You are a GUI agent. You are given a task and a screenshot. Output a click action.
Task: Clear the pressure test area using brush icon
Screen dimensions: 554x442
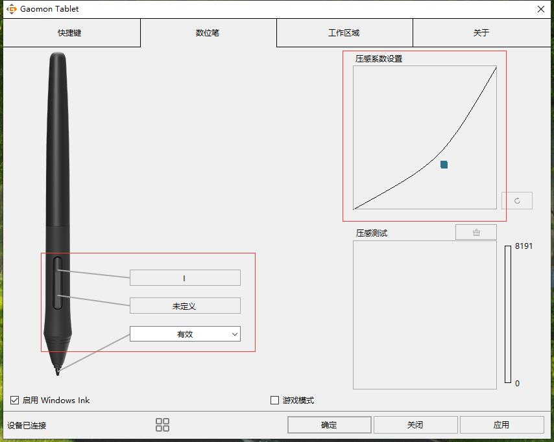click(476, 232)
